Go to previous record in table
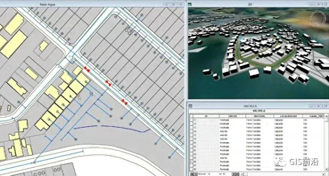Screen dimensions: 329x176 tap(195, 174)
